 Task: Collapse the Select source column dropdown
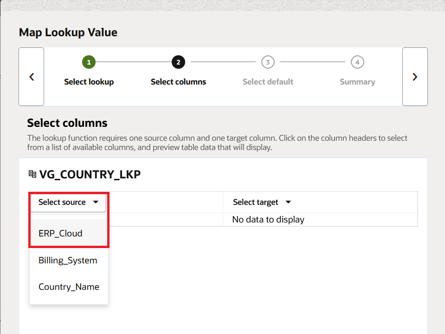coord(62,202)
